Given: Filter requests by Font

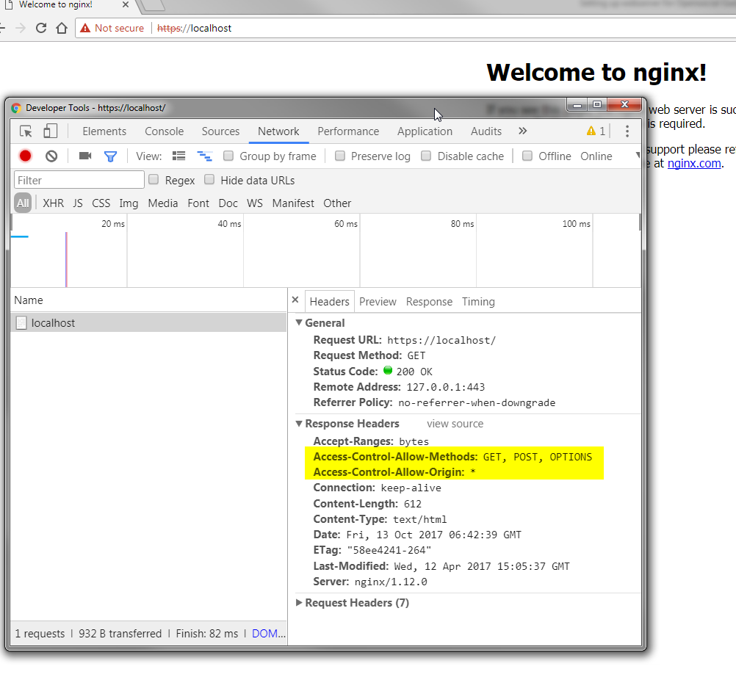Looking at the screenshot, I should pos(198,203).
